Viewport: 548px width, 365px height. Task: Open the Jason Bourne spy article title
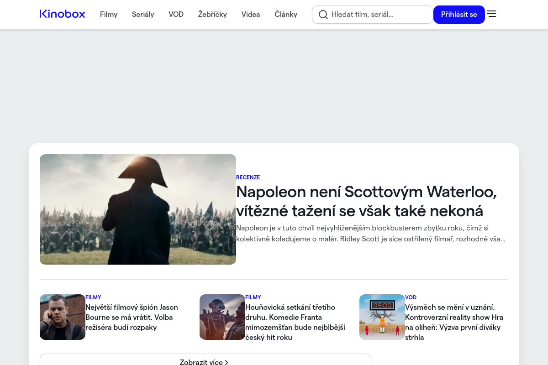tap(132, 318)
